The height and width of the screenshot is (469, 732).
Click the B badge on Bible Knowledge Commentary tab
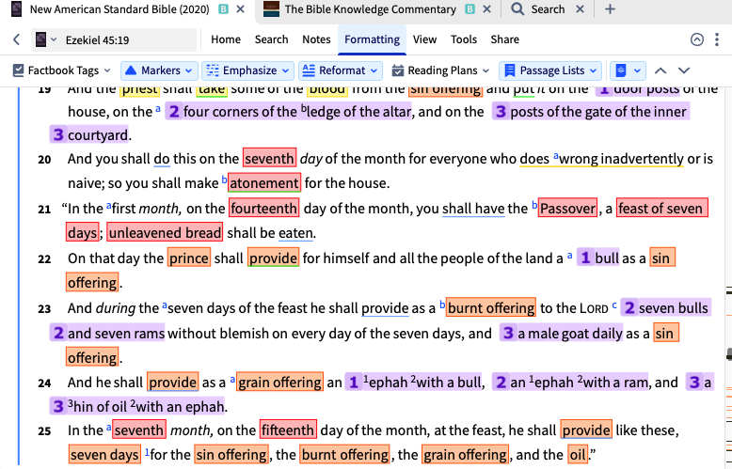[470, 9]
